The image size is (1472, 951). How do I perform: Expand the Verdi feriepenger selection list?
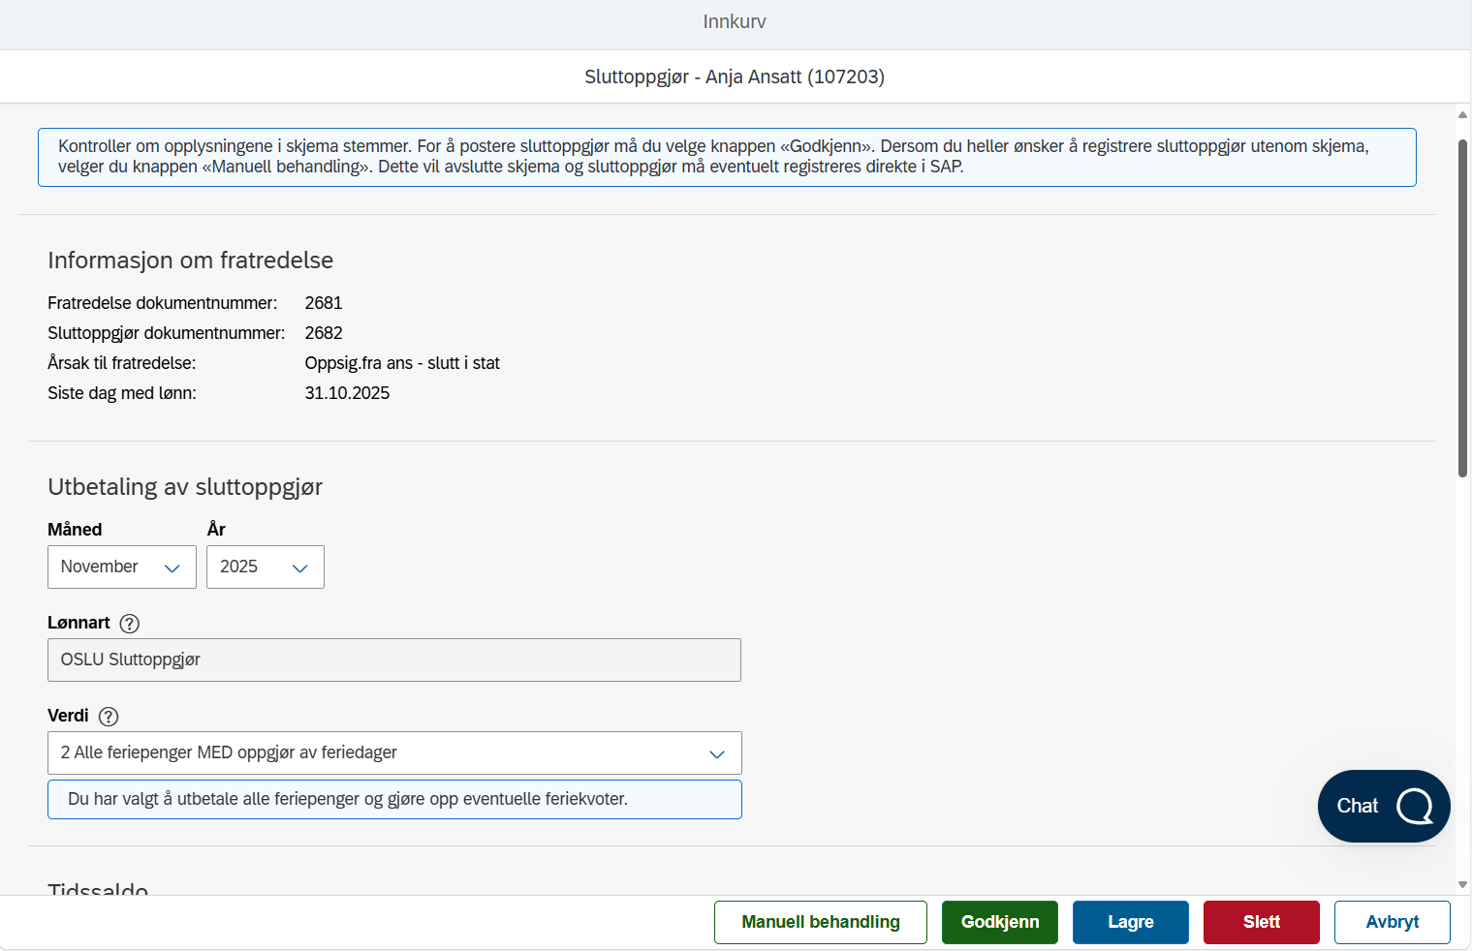[394, 753]
